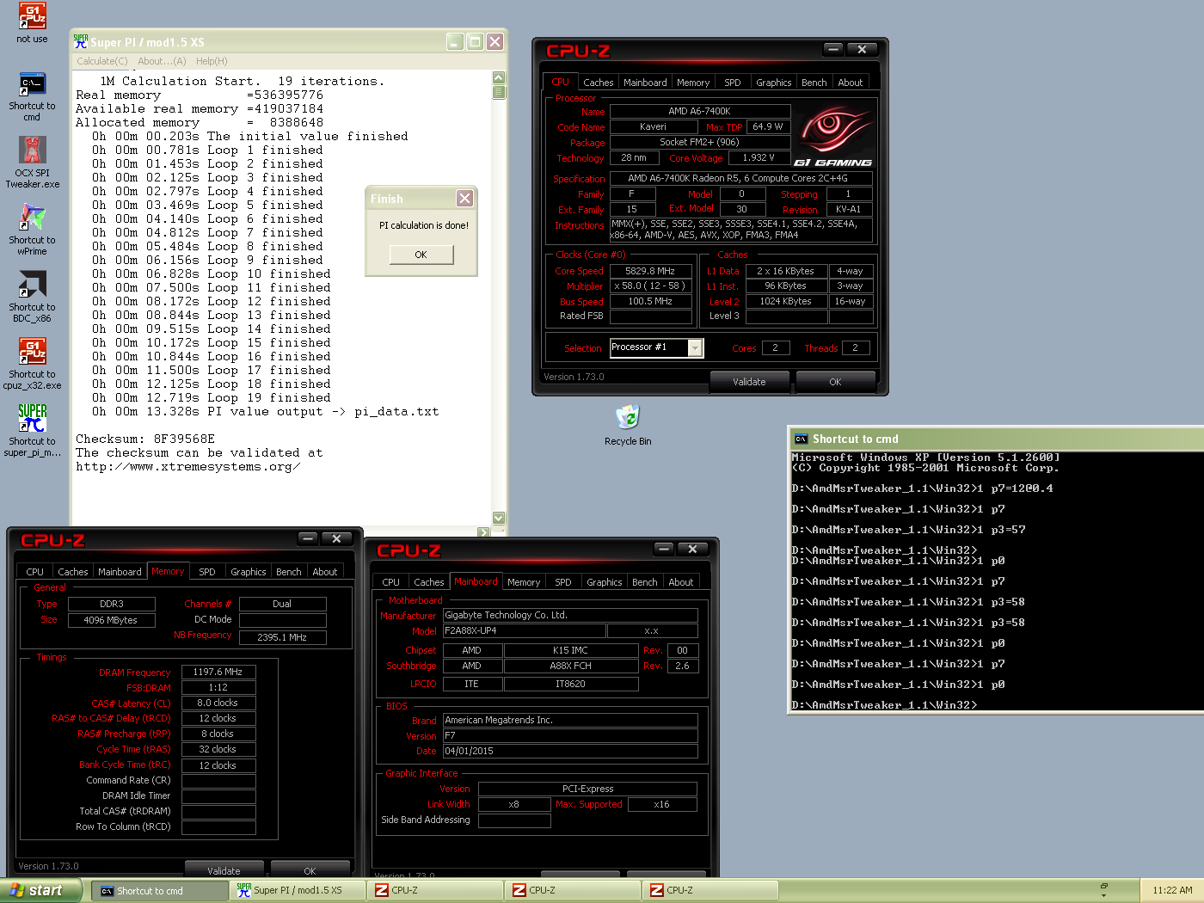Click the processor name AMD A6-7400K
The width and height of the screenshot is (1204, 903).
[x=699, y=111]
